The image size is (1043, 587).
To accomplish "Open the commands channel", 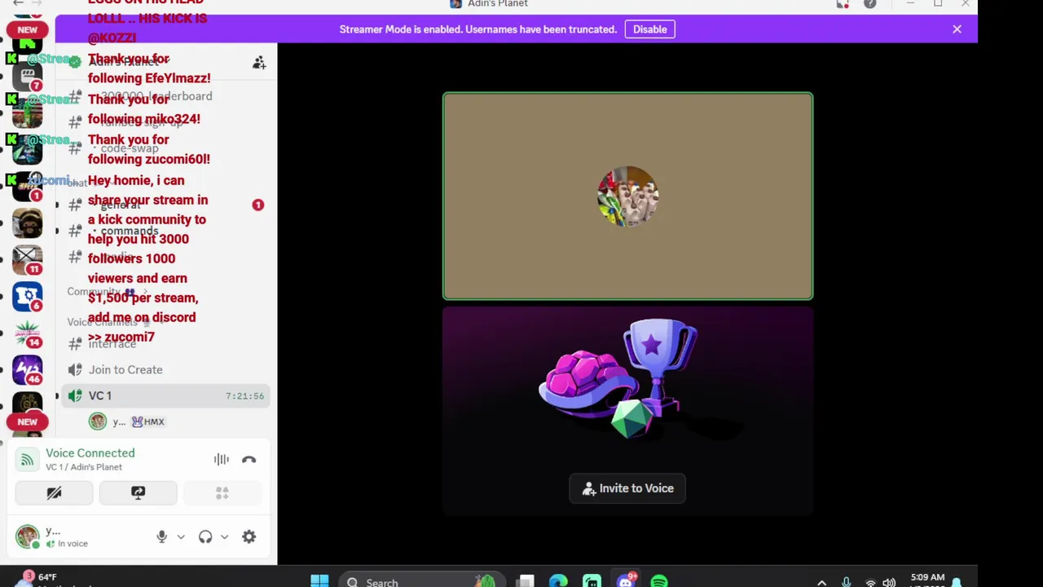I will coord(166,231).
